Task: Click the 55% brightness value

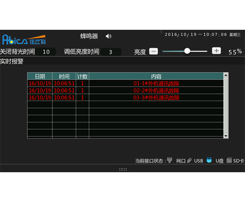Action: [x=235, y=52]
